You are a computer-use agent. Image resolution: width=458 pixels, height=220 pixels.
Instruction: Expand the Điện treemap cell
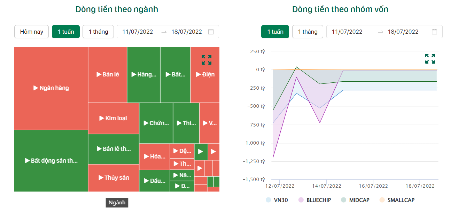[205, 75]
